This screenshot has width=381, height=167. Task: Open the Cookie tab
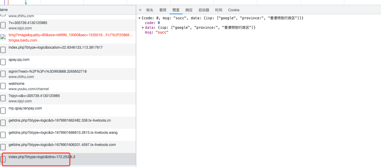click(234, 10)
